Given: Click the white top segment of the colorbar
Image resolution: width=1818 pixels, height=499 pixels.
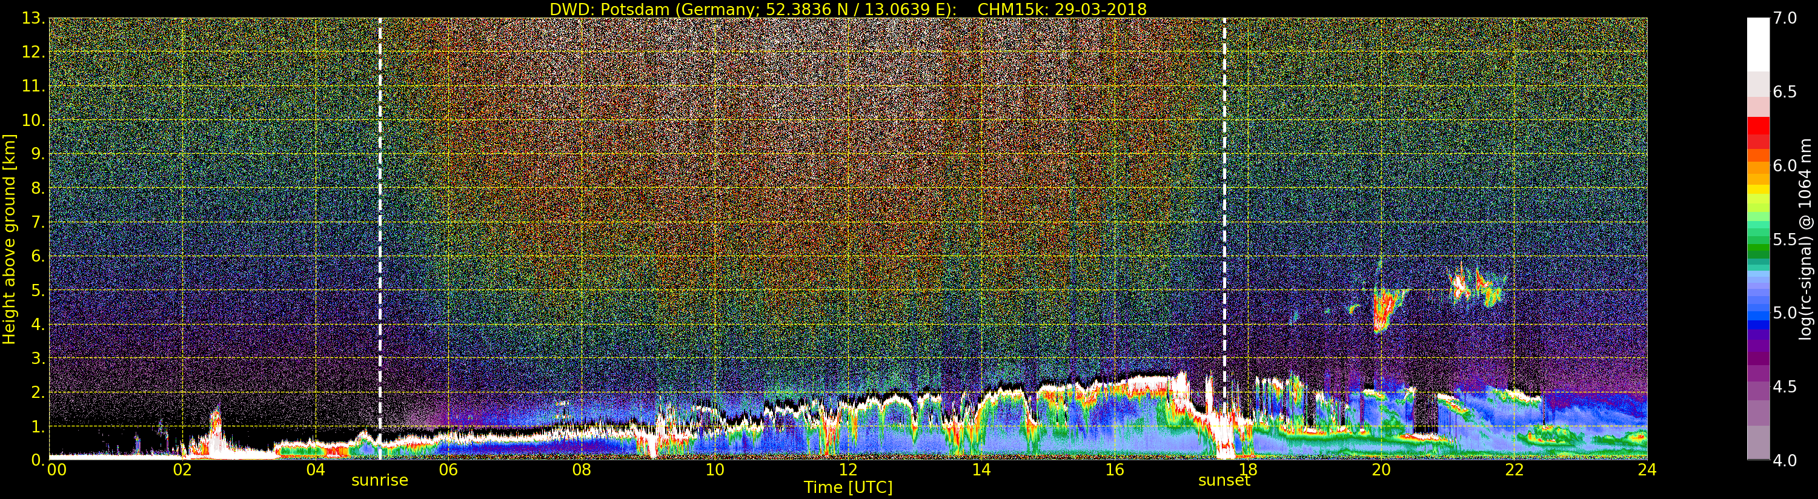Looking at the screenshot, I should [1758, 44].
